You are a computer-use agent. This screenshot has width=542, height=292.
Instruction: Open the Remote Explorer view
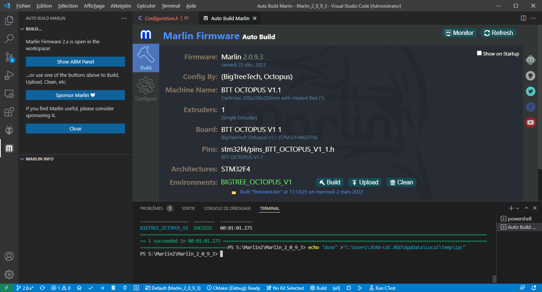click(9, 94)
